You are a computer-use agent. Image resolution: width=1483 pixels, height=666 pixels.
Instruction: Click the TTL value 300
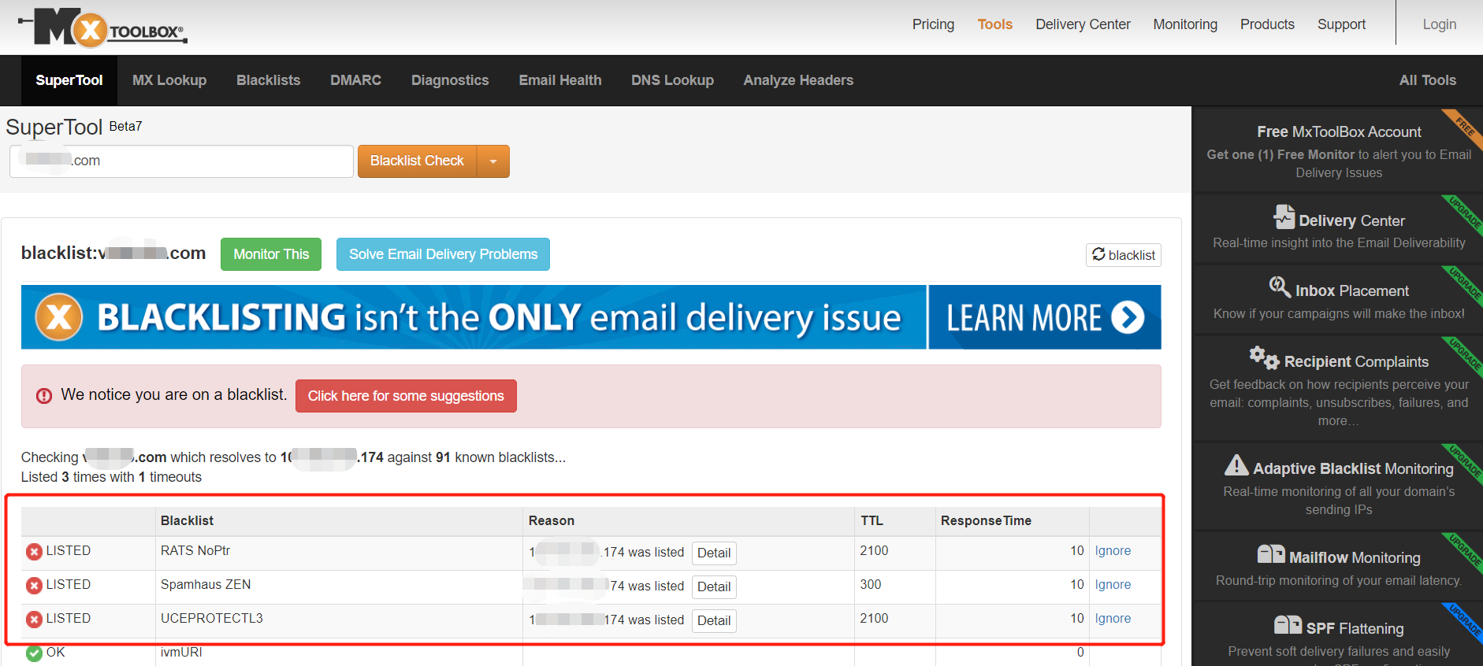[x=871, y=585]
